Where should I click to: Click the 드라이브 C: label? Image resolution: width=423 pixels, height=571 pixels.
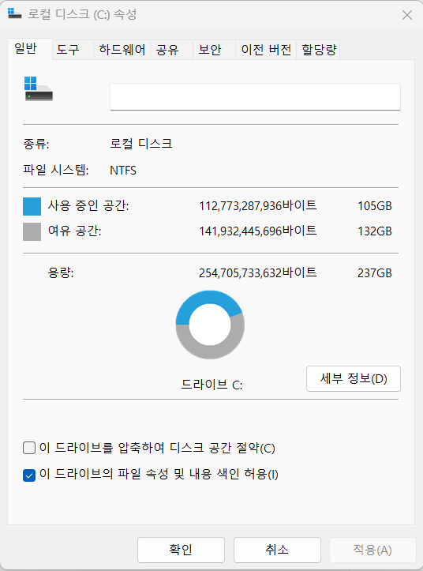point(211,385)
